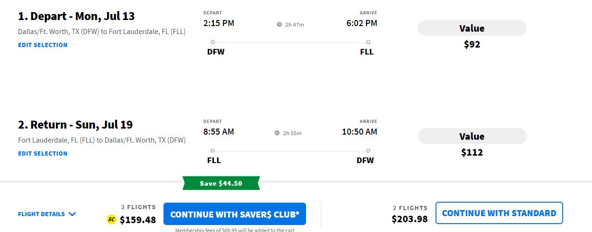The height and width of the screenshot is (232, 592).
Task: Click the Depart - Mon, Jul 13 heading
Action: (x=76, y=16)
